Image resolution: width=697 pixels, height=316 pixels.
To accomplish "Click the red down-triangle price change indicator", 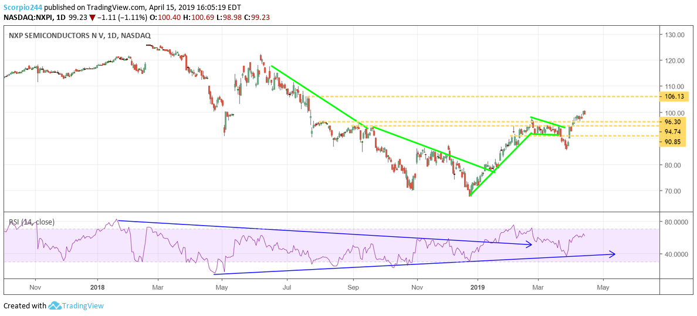I will [x=93, y=18].
